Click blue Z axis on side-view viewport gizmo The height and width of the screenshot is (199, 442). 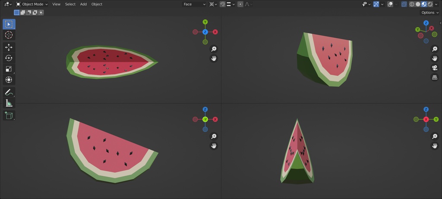[x=426, y=109]
